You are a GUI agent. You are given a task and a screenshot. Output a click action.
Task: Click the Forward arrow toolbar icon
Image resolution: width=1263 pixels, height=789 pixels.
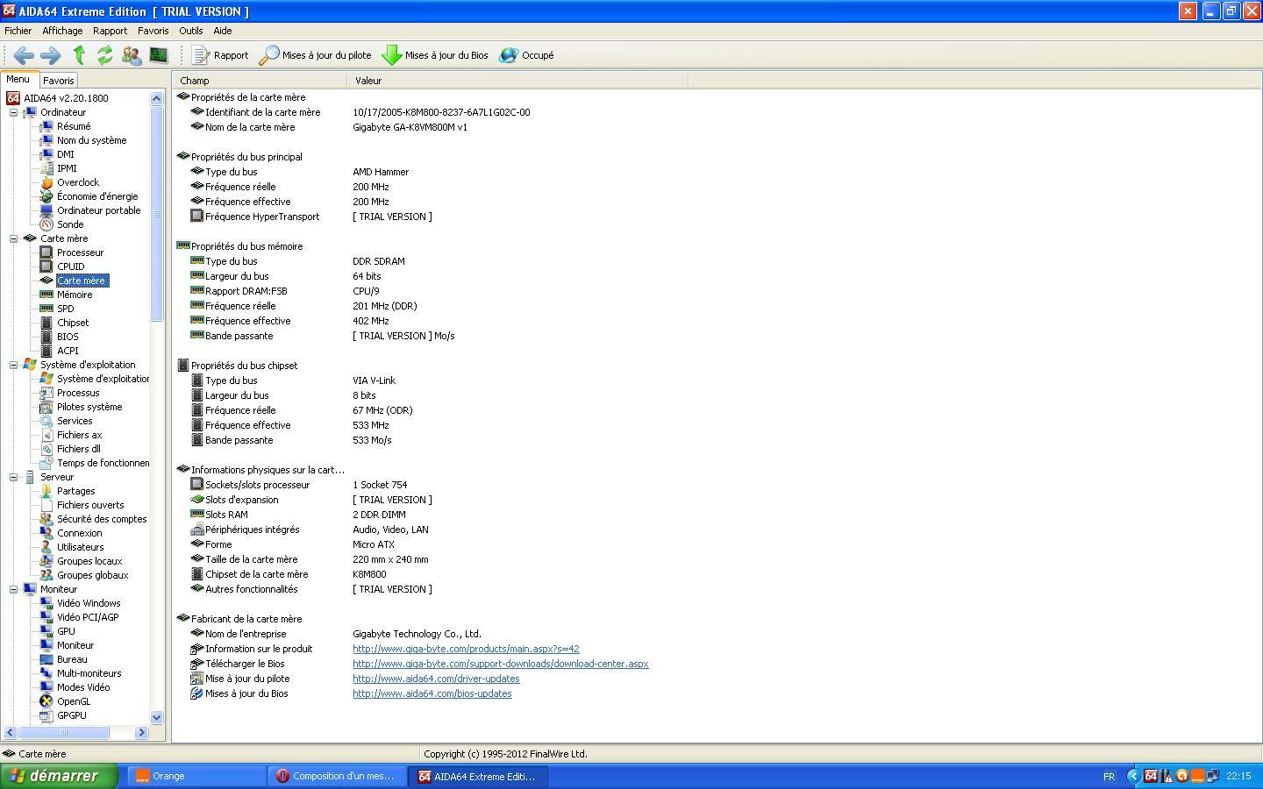tap(51, 55)
